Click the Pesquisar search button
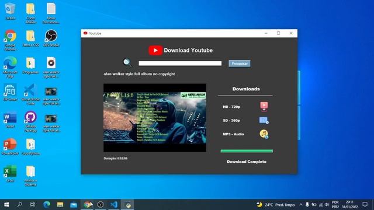Screen dimensions: 374x210 point(240,64)
